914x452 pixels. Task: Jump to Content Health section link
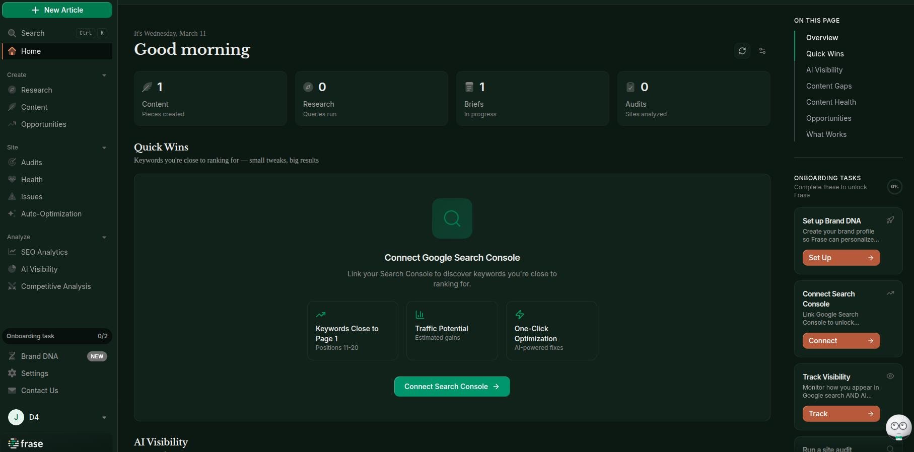[831, 102]
